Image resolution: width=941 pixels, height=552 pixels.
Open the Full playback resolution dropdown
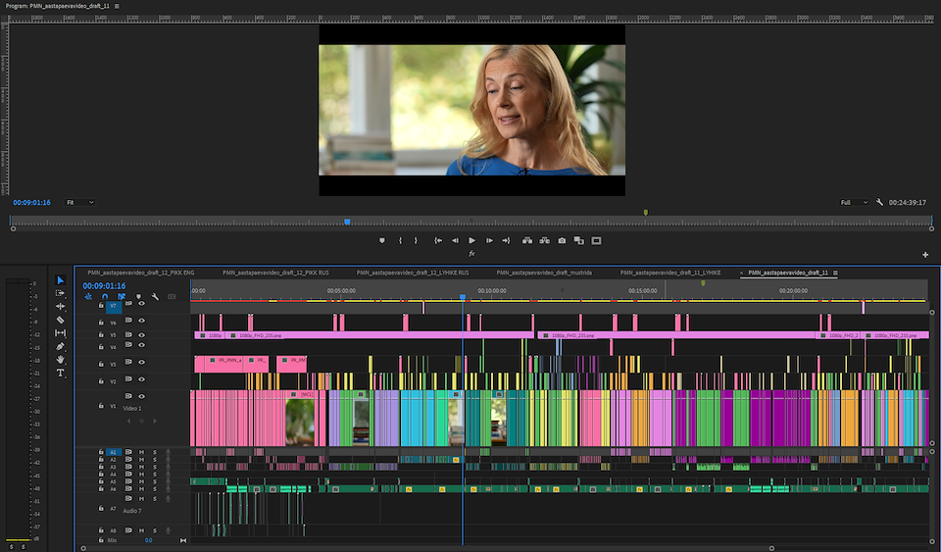(x=853, y=202)
